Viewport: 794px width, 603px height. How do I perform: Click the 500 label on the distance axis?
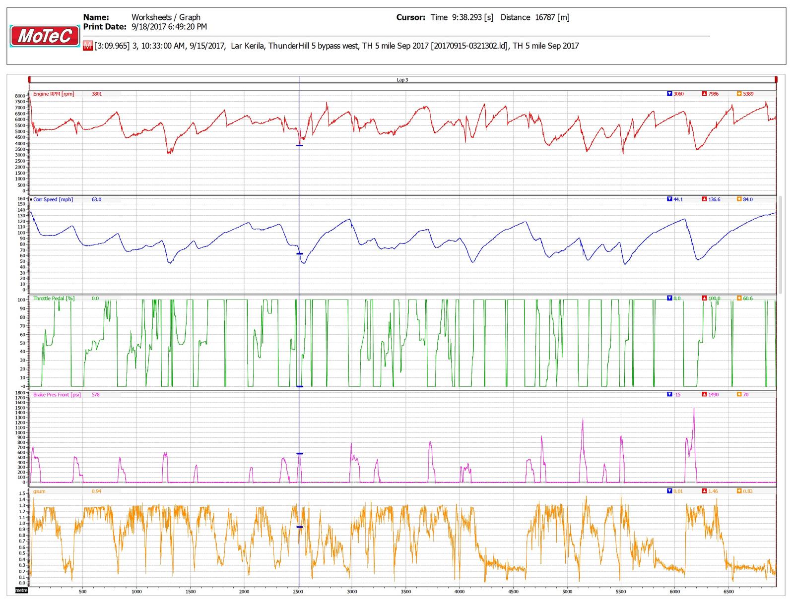pyautogui.click(x=83, y=592)
